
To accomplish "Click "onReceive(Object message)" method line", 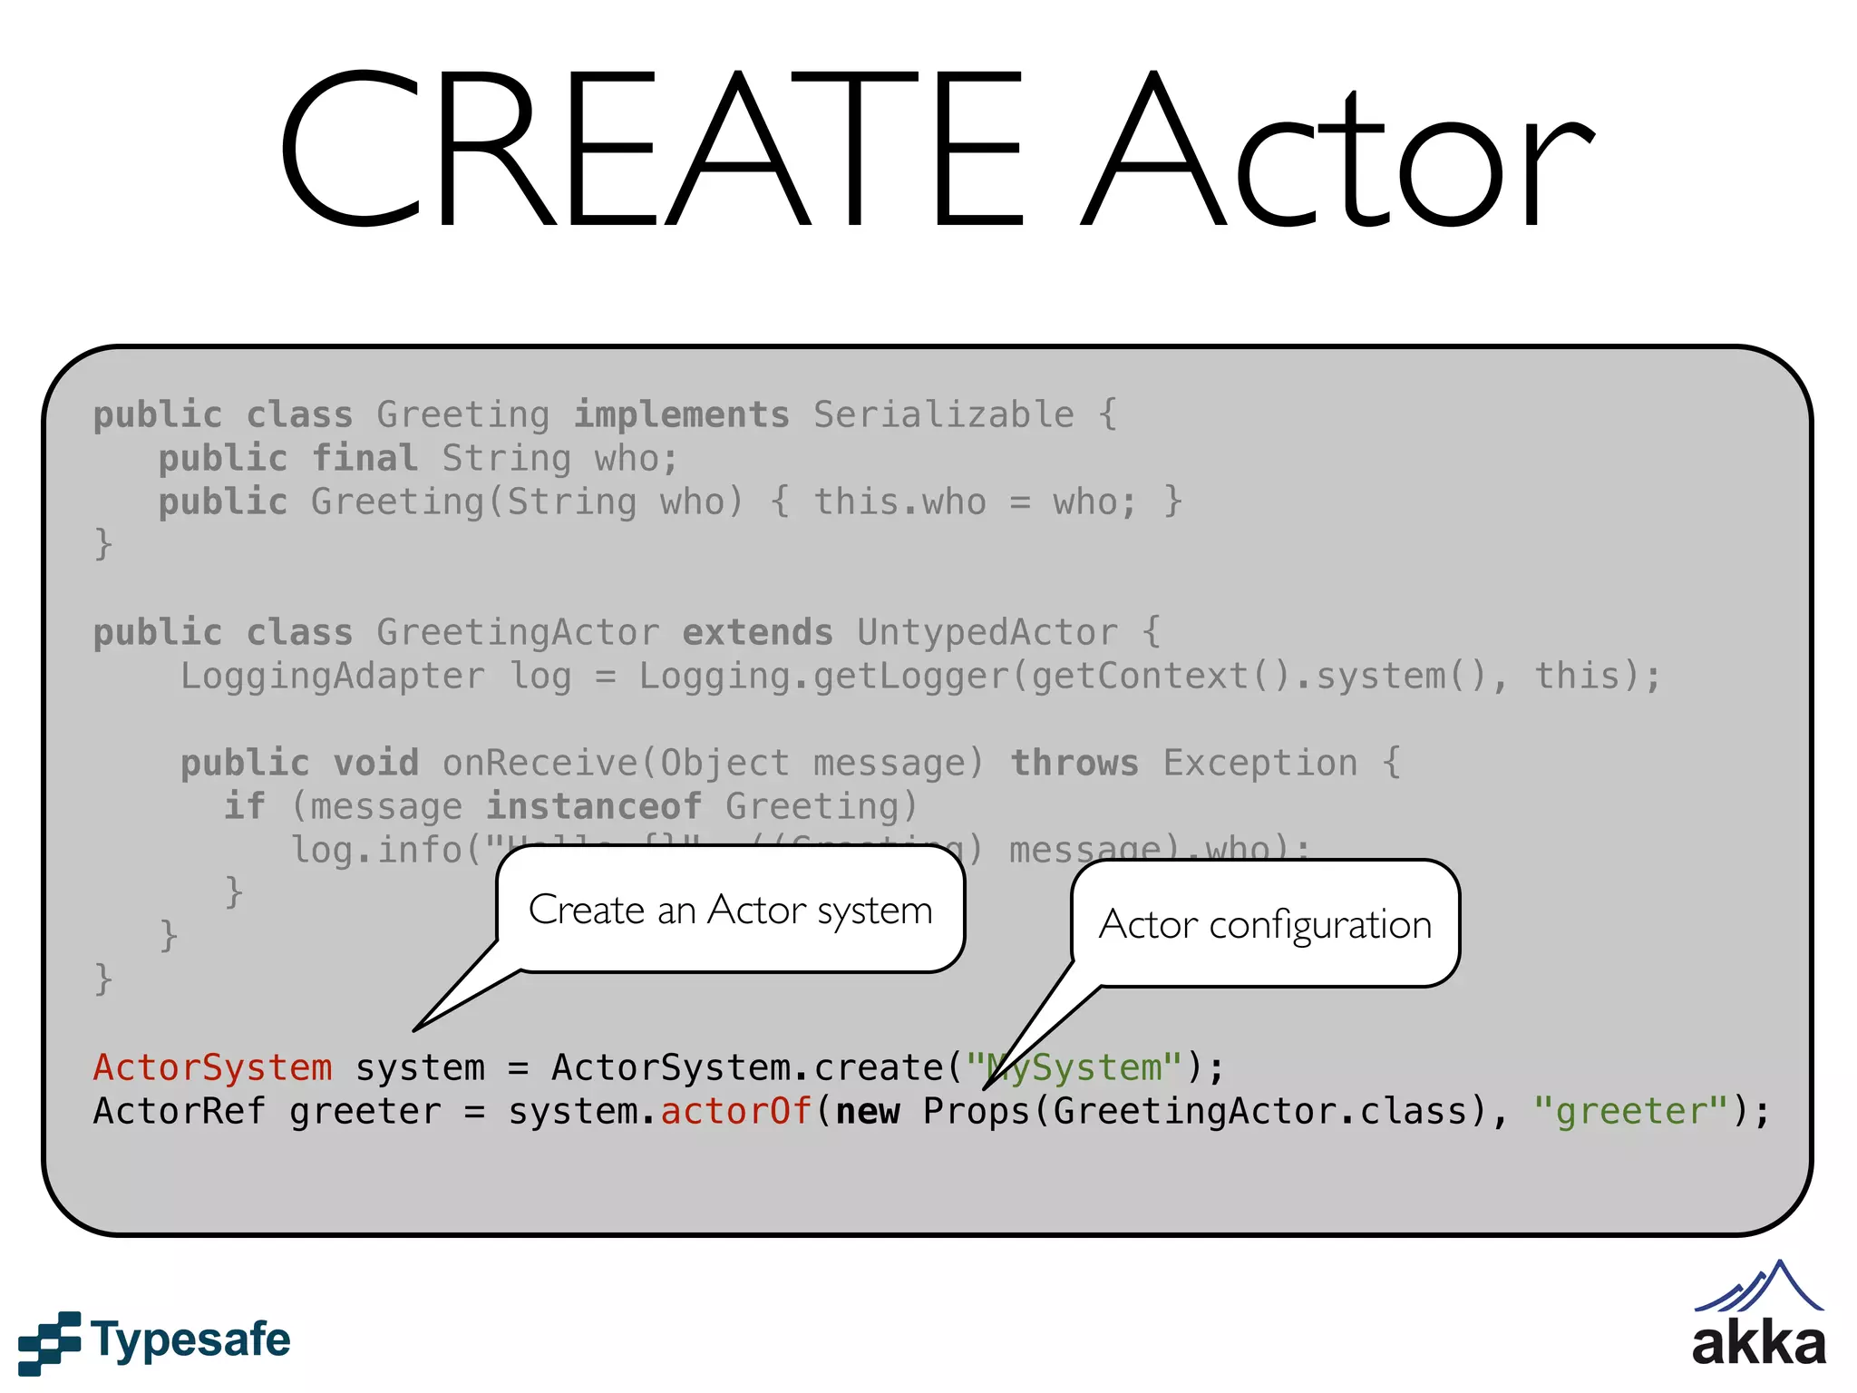I will 791,764.
